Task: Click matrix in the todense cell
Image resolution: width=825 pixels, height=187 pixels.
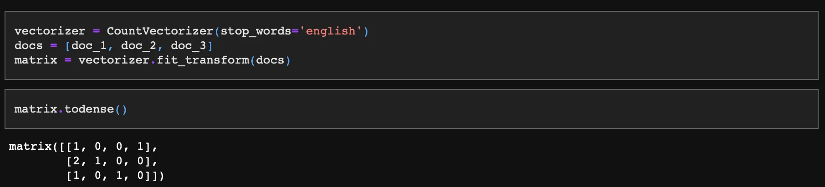Action: pyautogui.click(x=36, y=109)
